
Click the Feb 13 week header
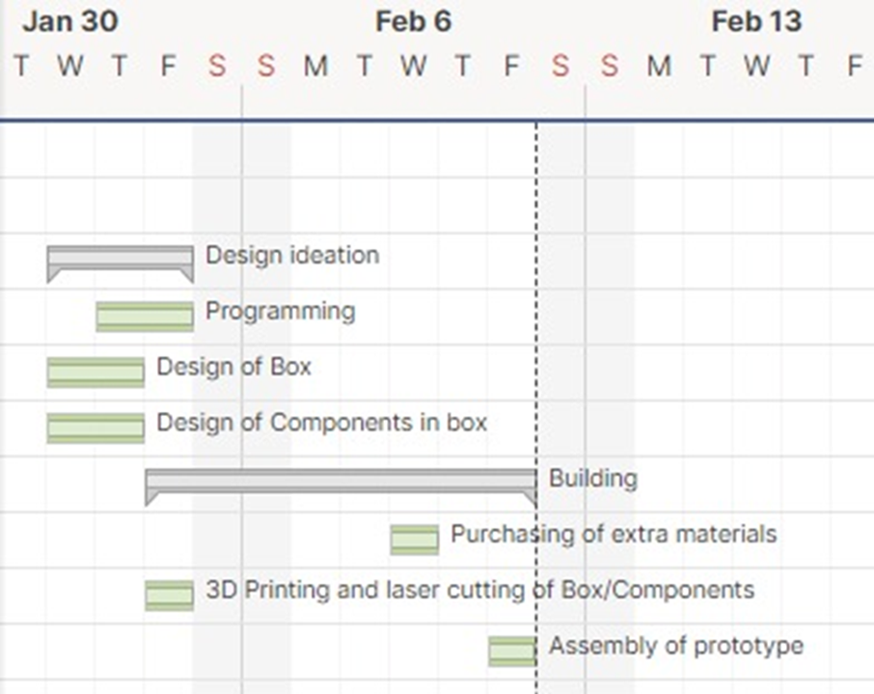point(757,22)
